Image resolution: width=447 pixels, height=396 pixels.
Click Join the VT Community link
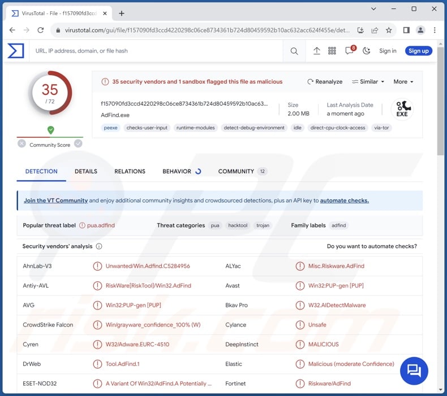[x=55, y=201]
